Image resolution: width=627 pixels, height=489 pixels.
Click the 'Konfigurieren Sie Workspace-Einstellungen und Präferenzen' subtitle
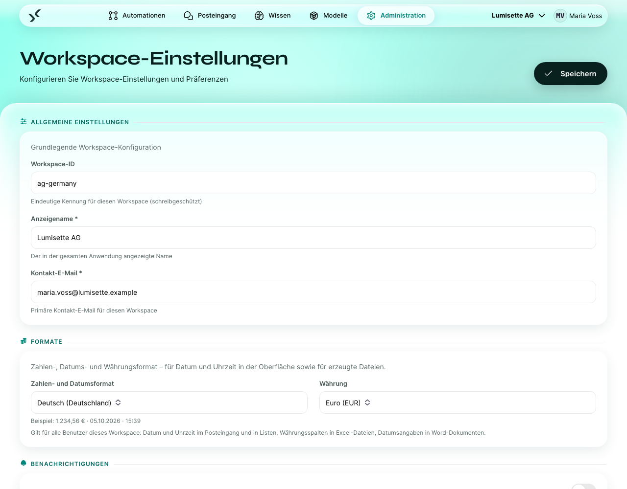pos(124,79)
